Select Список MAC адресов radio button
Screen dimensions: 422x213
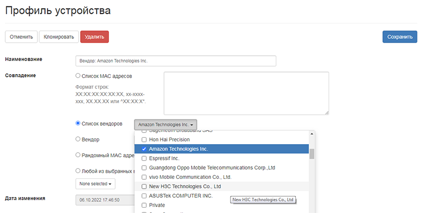tap(79, 76)
